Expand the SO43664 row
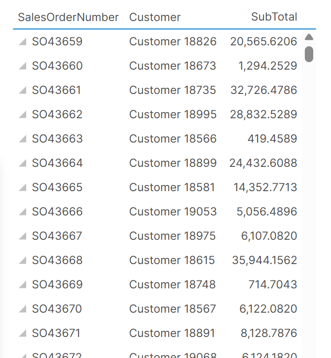This screenshot has height=358, width=331. pyautogui.click(x=22, y=164)
